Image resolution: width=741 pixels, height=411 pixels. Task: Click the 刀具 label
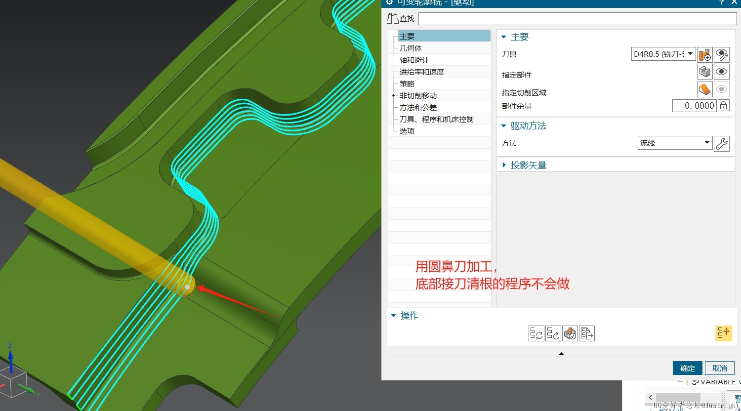coord(509,54)
